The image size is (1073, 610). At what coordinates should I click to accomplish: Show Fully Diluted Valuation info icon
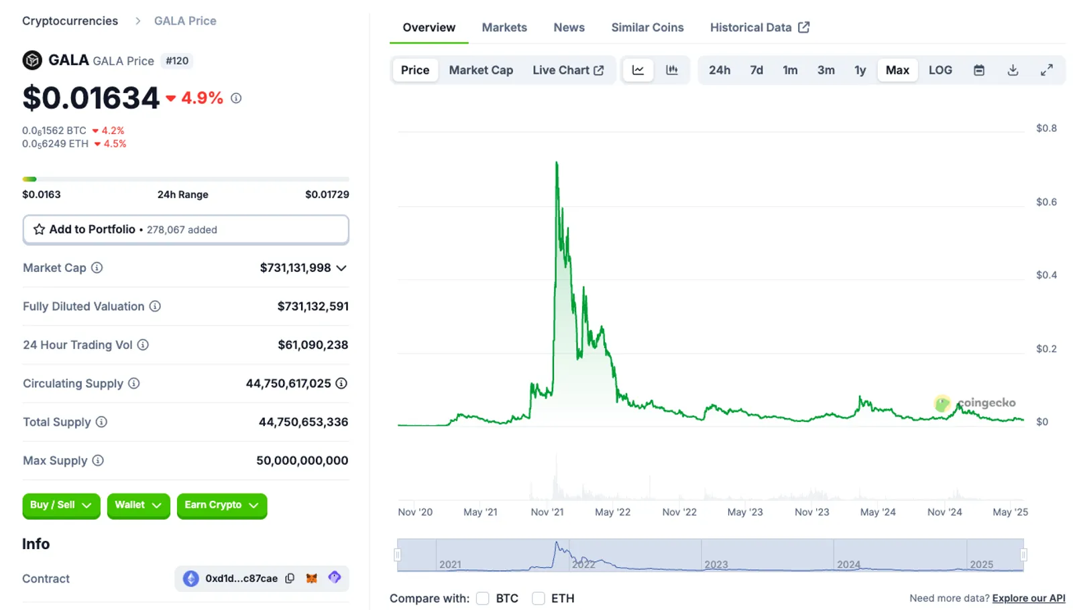tap(155, 306)
